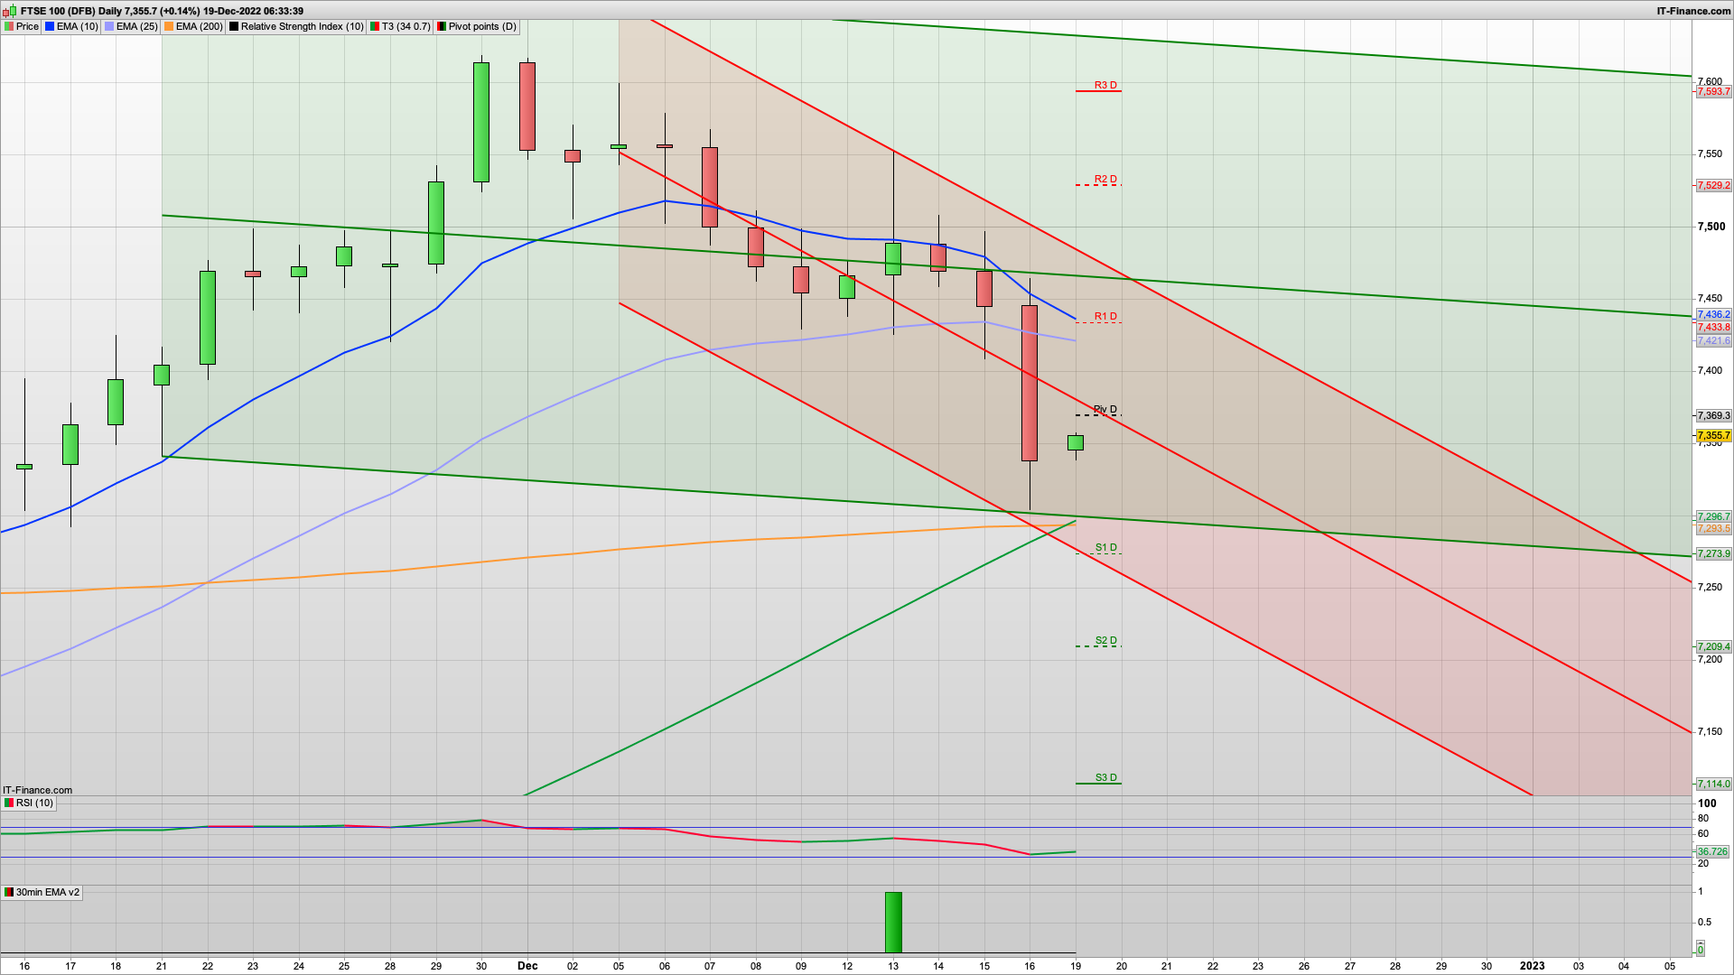Click the candlestick chart icon in the title bar
The image size is (1734, 975).
[7, 12]
